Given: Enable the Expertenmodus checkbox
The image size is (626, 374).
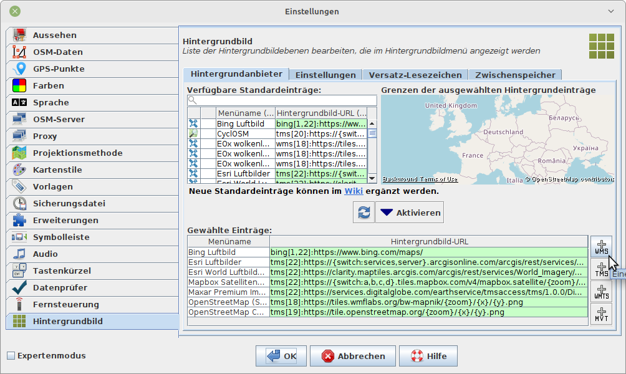Looking at the screenshot, I should click(11, 356).
